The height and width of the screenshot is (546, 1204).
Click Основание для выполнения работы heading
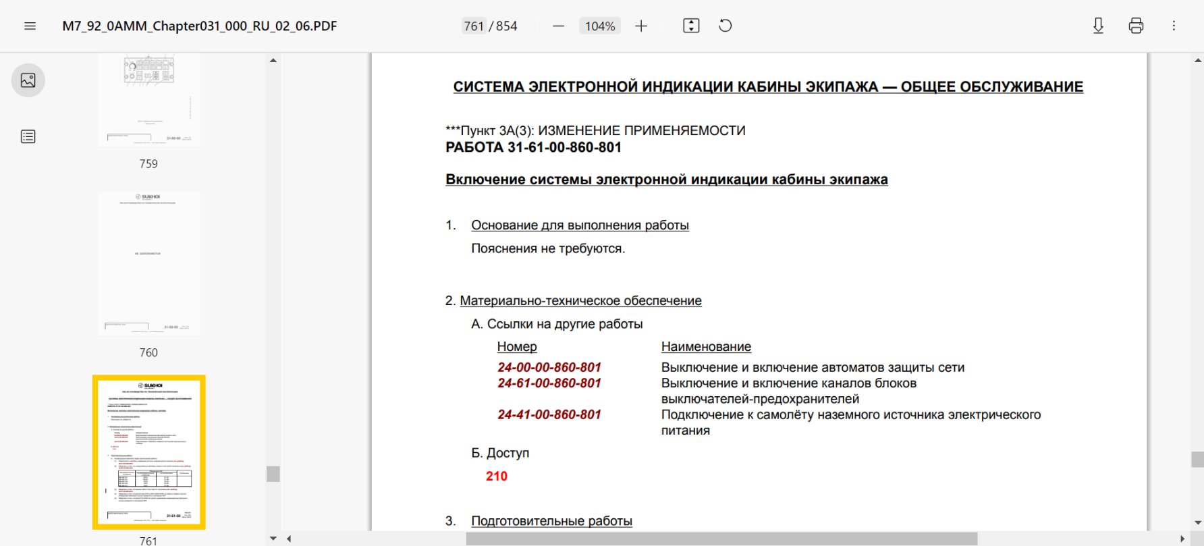[x=580, y=225]
